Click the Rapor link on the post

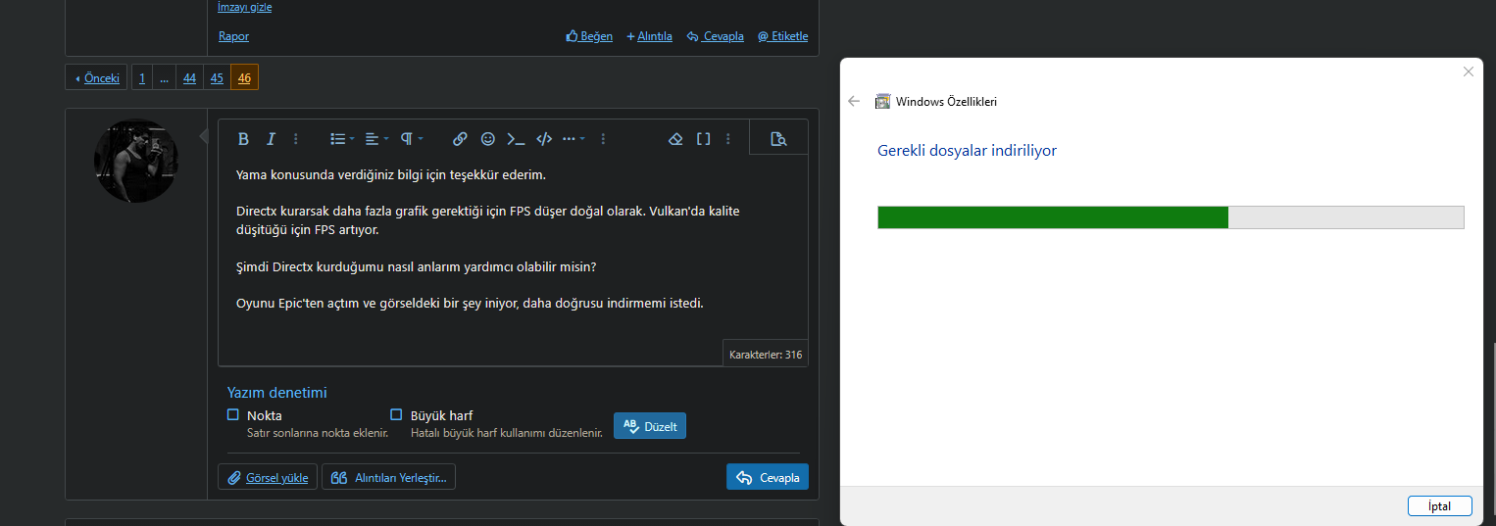[x=233, y=36]
